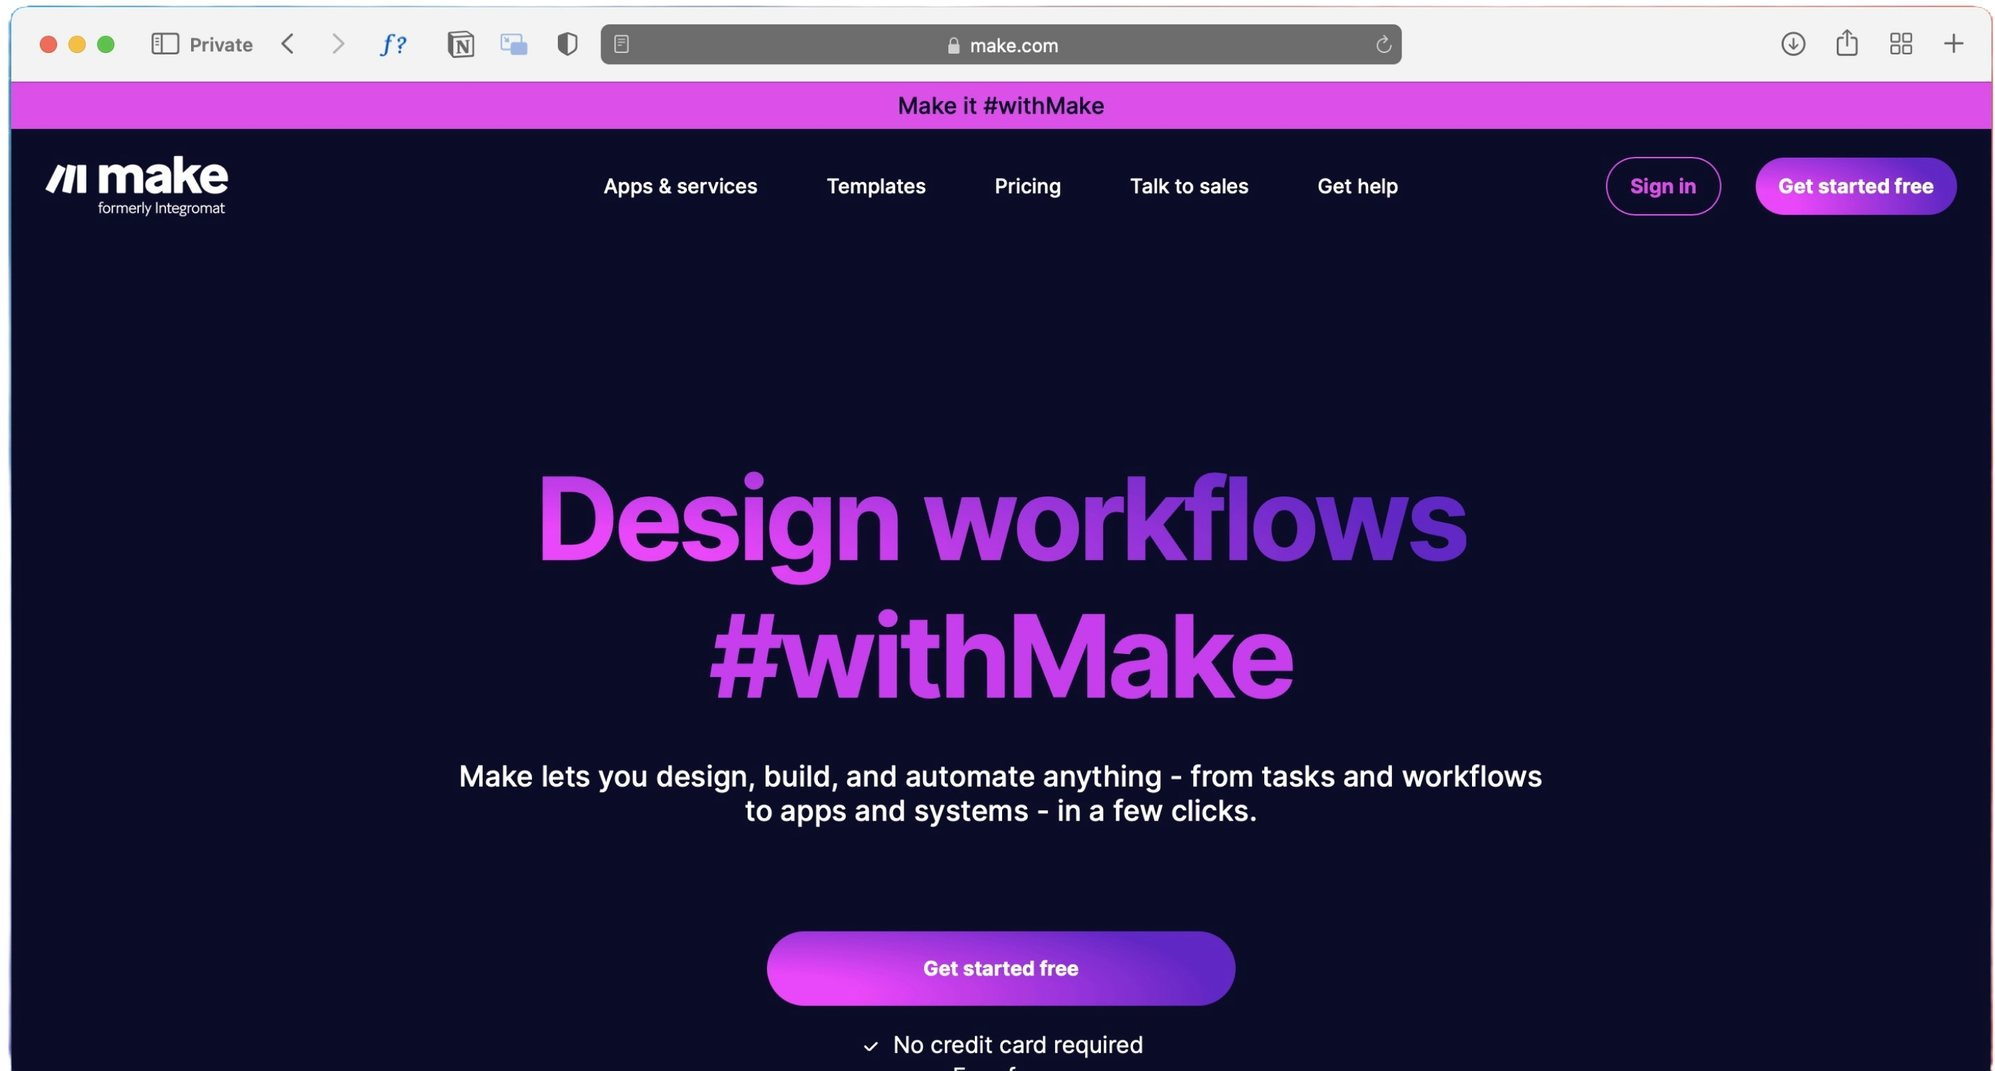The height and width of the screenshot is (1071, 1995).
Task: Toggle the Safari sidebar icon
Action: pyautogui.click(x=165, y=44)
